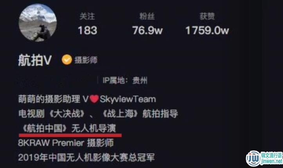This screenshot has width=283, height=168.
Task: Click the IP属地: 贵州 location text
Action: 125,80
